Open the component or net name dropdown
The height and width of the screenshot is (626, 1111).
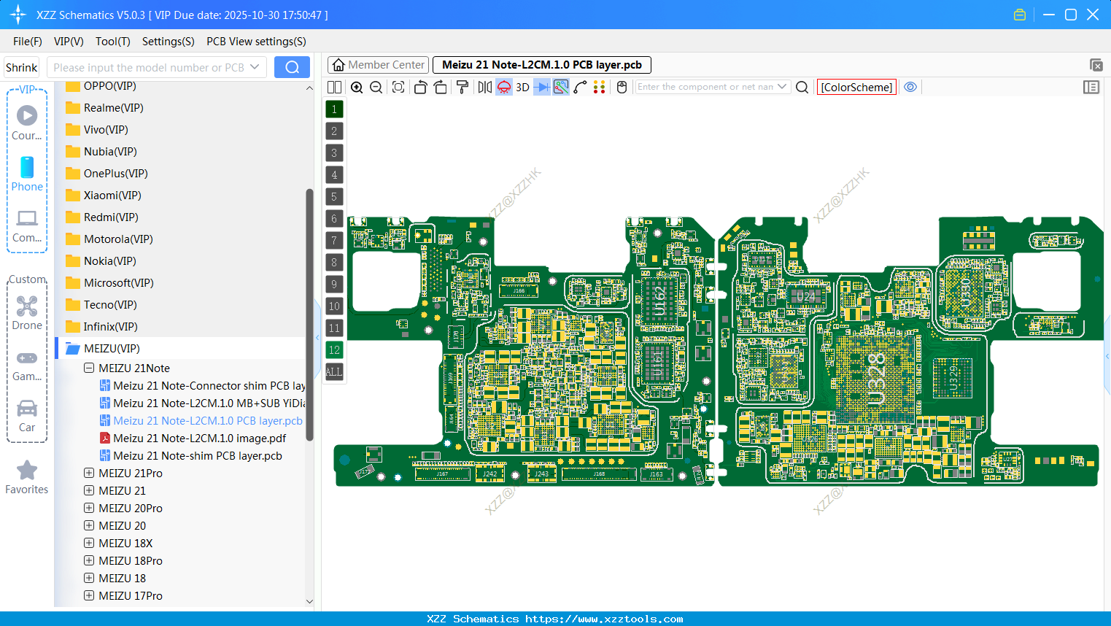[x=782, y=87]
